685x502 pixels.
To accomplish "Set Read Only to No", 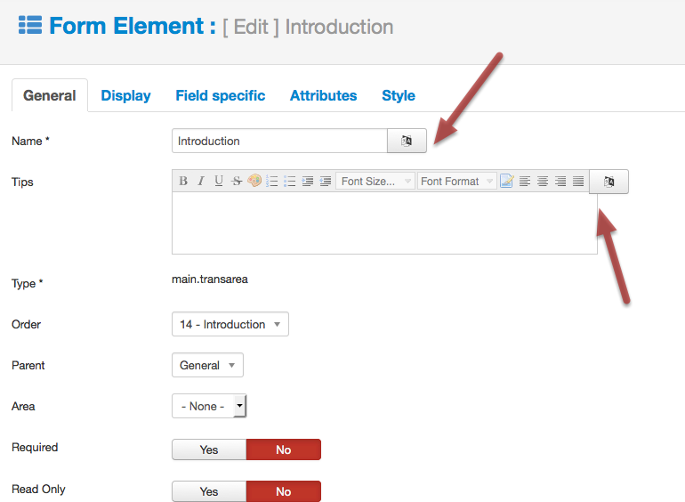I will 284,491.
